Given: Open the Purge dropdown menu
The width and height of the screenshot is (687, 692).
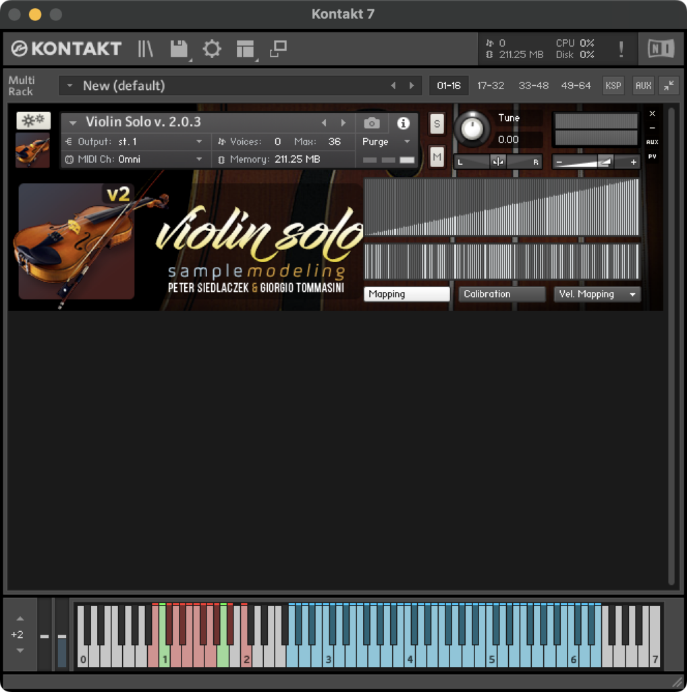Looking at the screenshot, I should tap(386, 142).
